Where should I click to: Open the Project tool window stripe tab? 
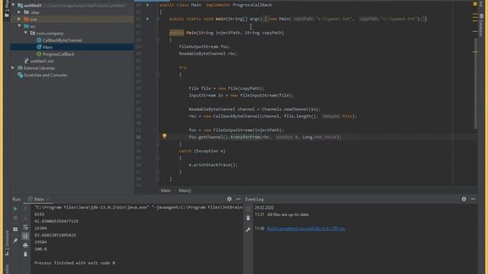(x=7, y=8)
